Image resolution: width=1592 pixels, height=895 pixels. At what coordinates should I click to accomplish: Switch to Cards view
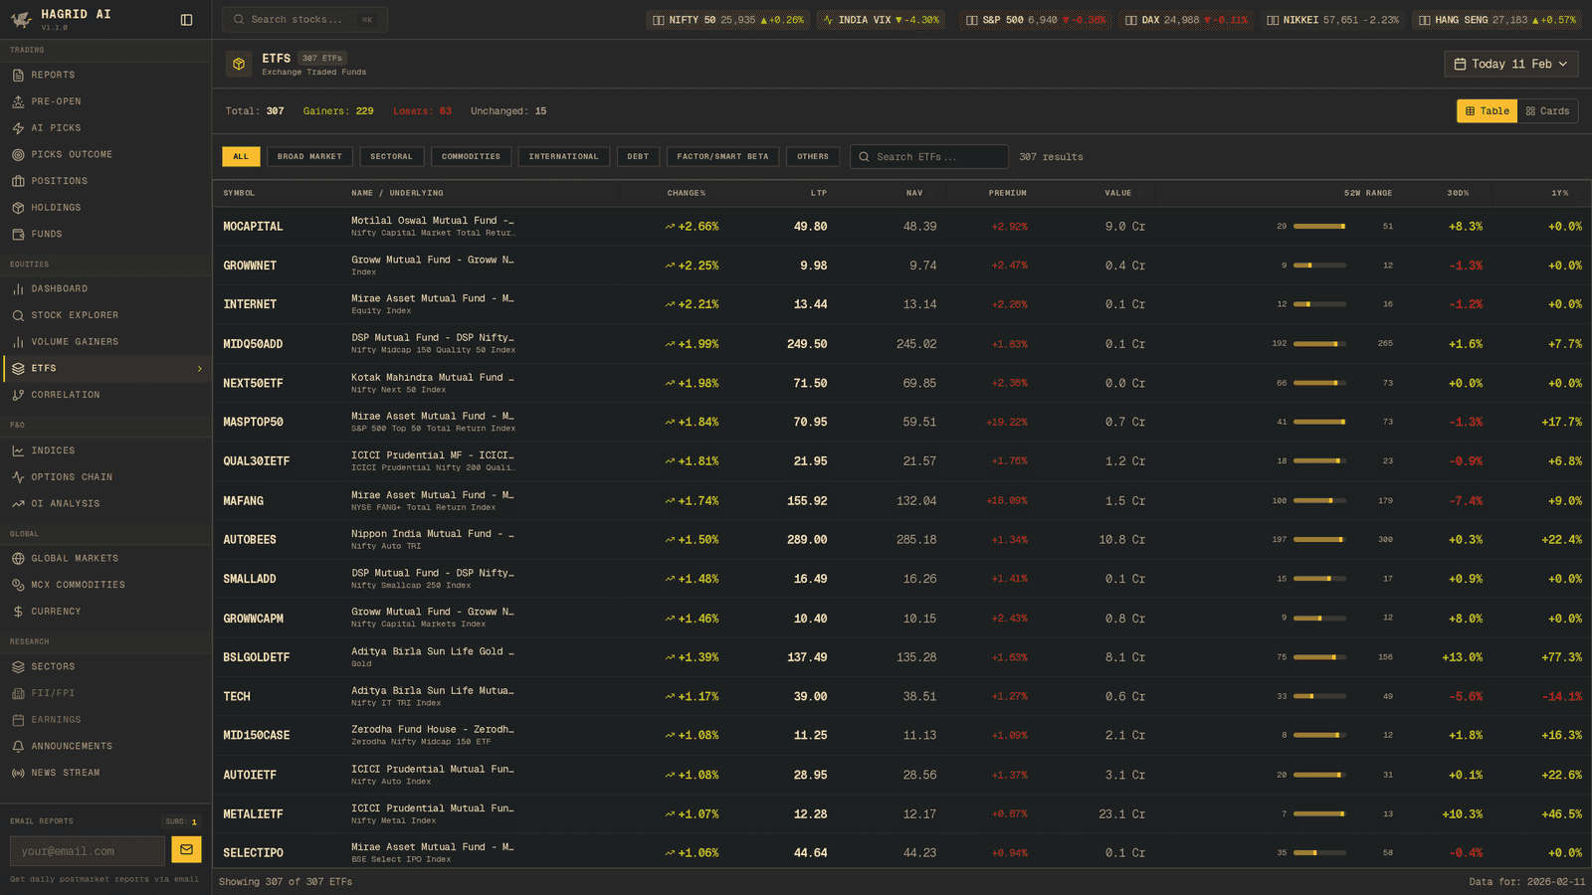(x=1547, y=111)
